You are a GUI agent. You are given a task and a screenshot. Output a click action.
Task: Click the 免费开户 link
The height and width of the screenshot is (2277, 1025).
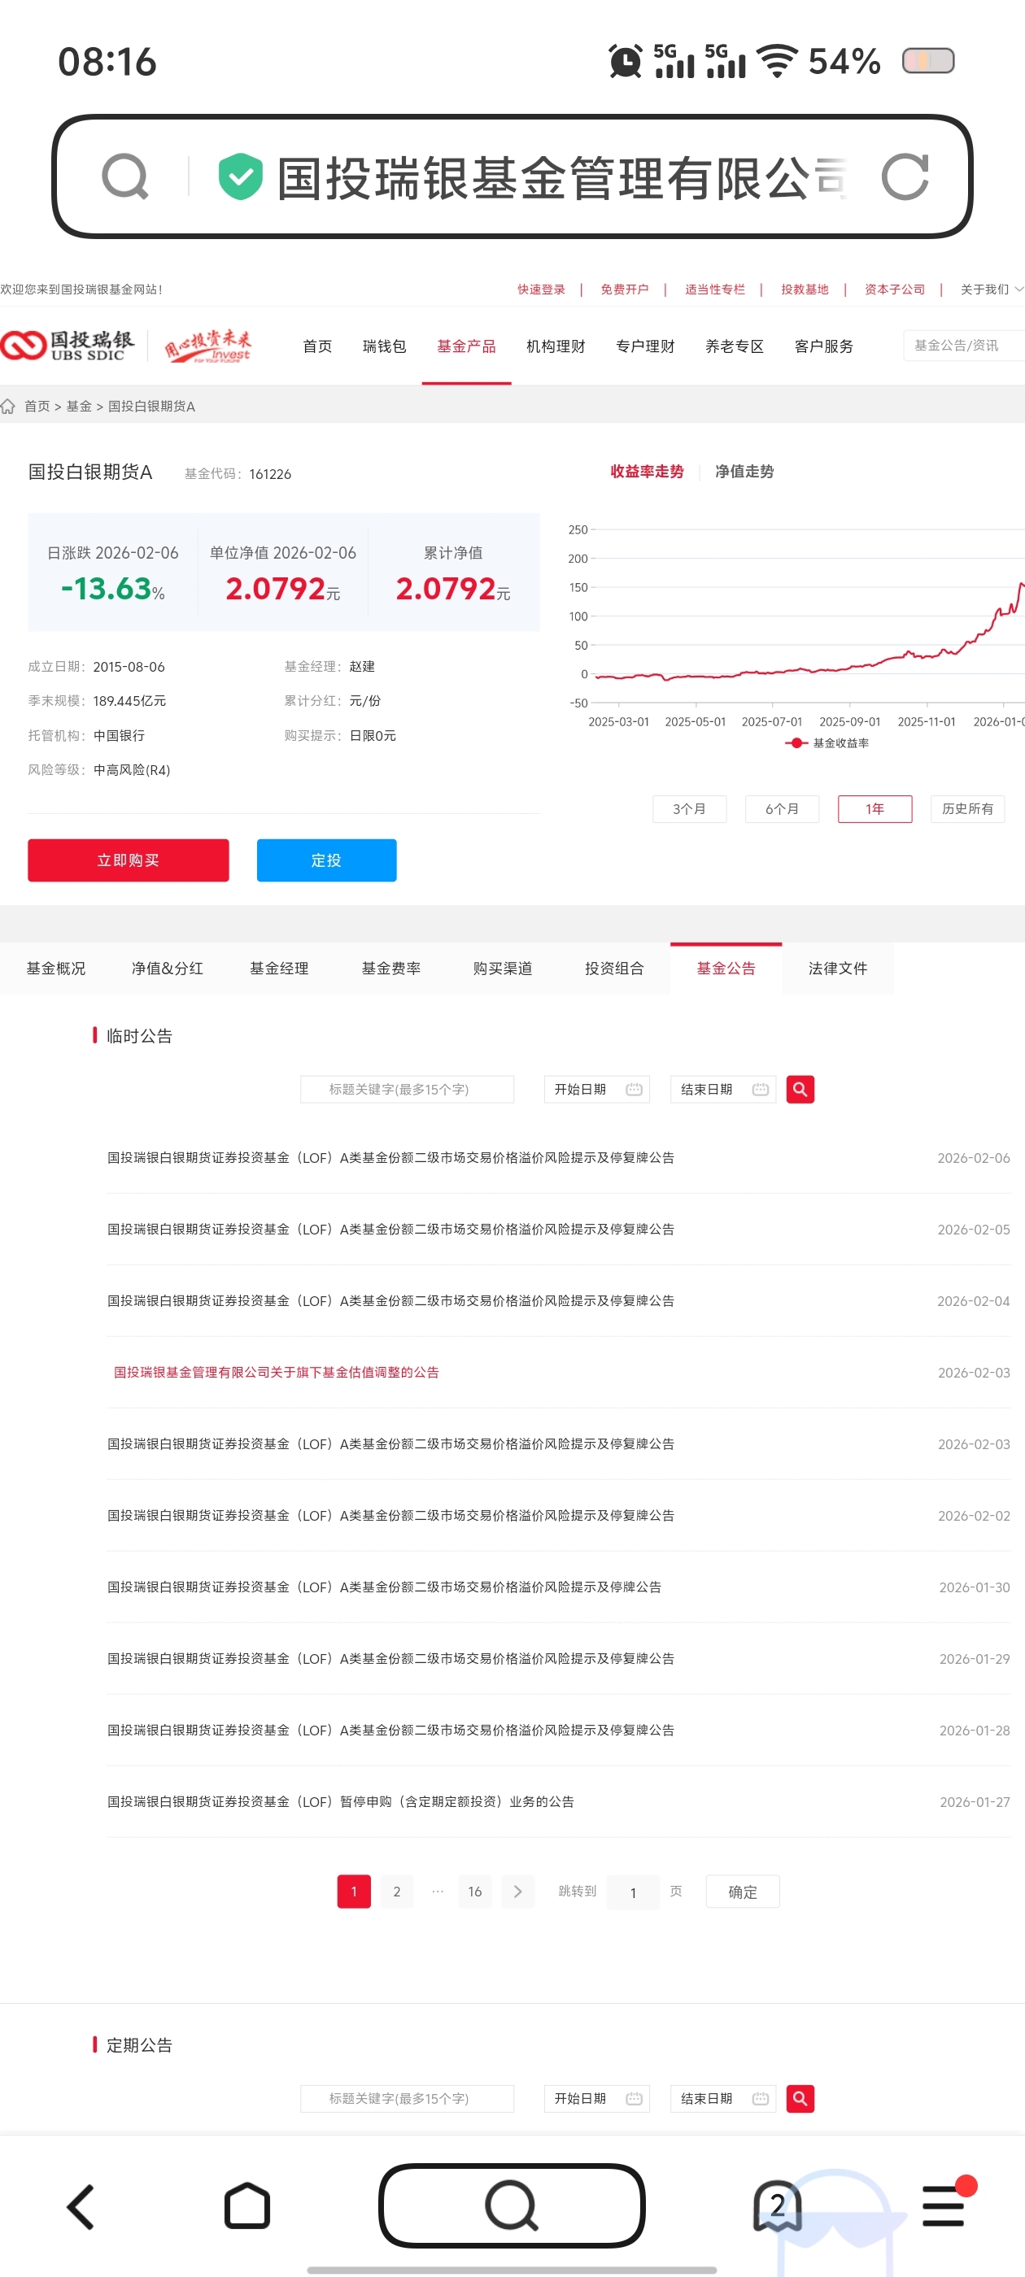click(x=625, y=289)
